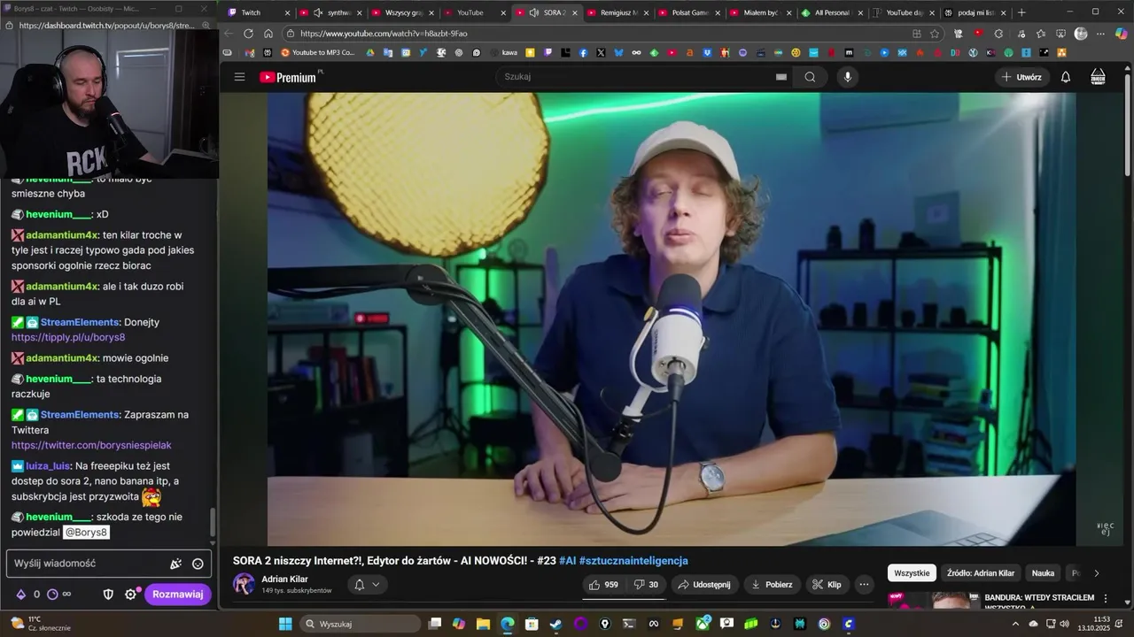Open browser settings three-dot menu

point(1100,34)
